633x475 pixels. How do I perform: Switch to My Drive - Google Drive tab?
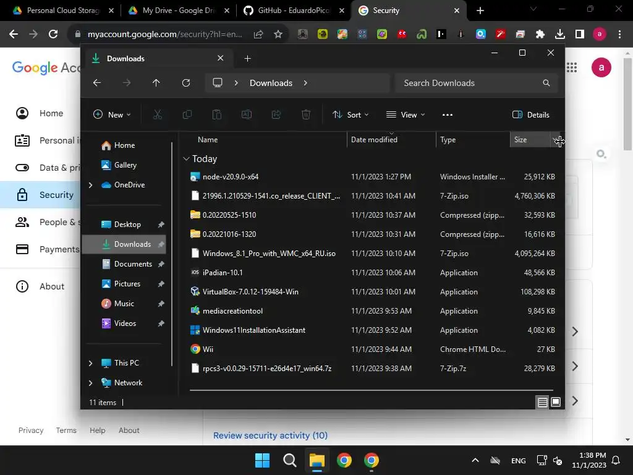(x=179, y=11)
